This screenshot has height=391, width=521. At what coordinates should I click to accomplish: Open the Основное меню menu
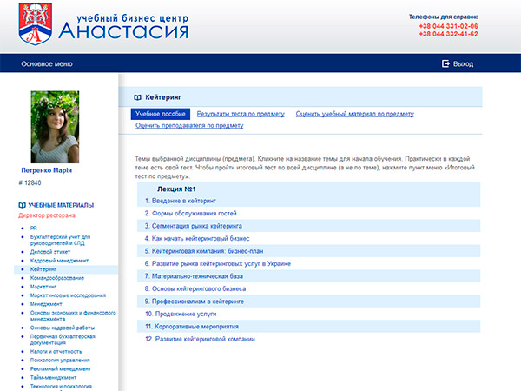coord(47,63)
